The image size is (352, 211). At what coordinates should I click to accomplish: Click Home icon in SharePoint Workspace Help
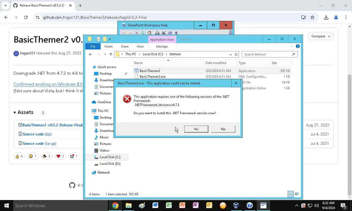point(149,33)
